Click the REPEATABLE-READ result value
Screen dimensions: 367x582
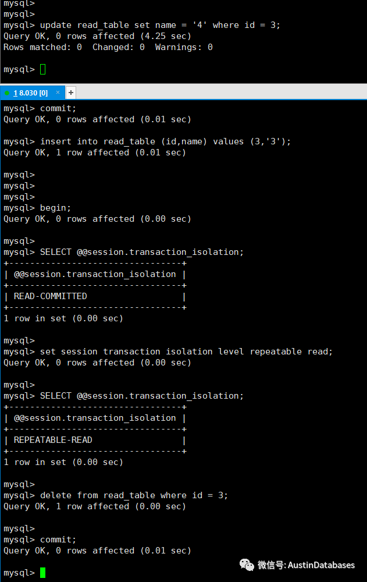(x=53, y=440)
